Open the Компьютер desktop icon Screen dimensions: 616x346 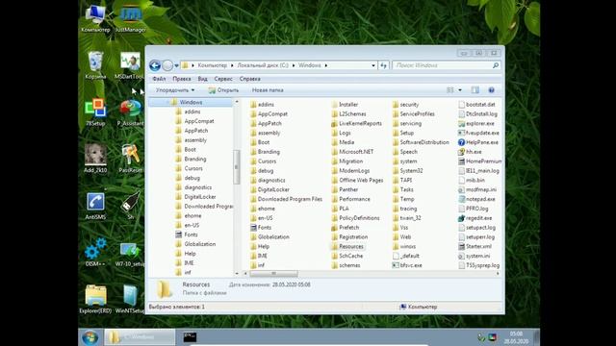coord(95,18)
